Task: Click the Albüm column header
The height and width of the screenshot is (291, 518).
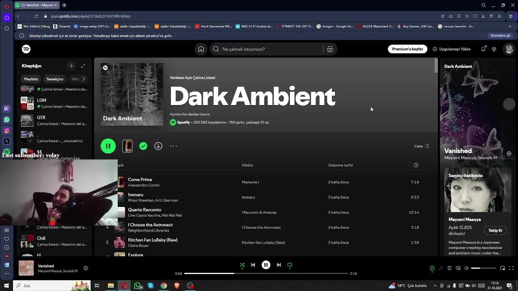Action: tap(247, 165)
